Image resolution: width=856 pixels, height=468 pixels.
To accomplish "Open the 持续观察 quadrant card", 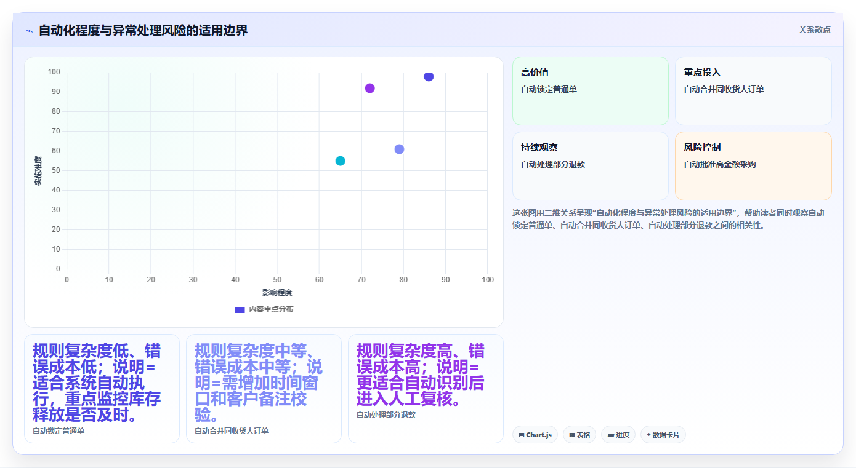I will (x=590, y=166).
